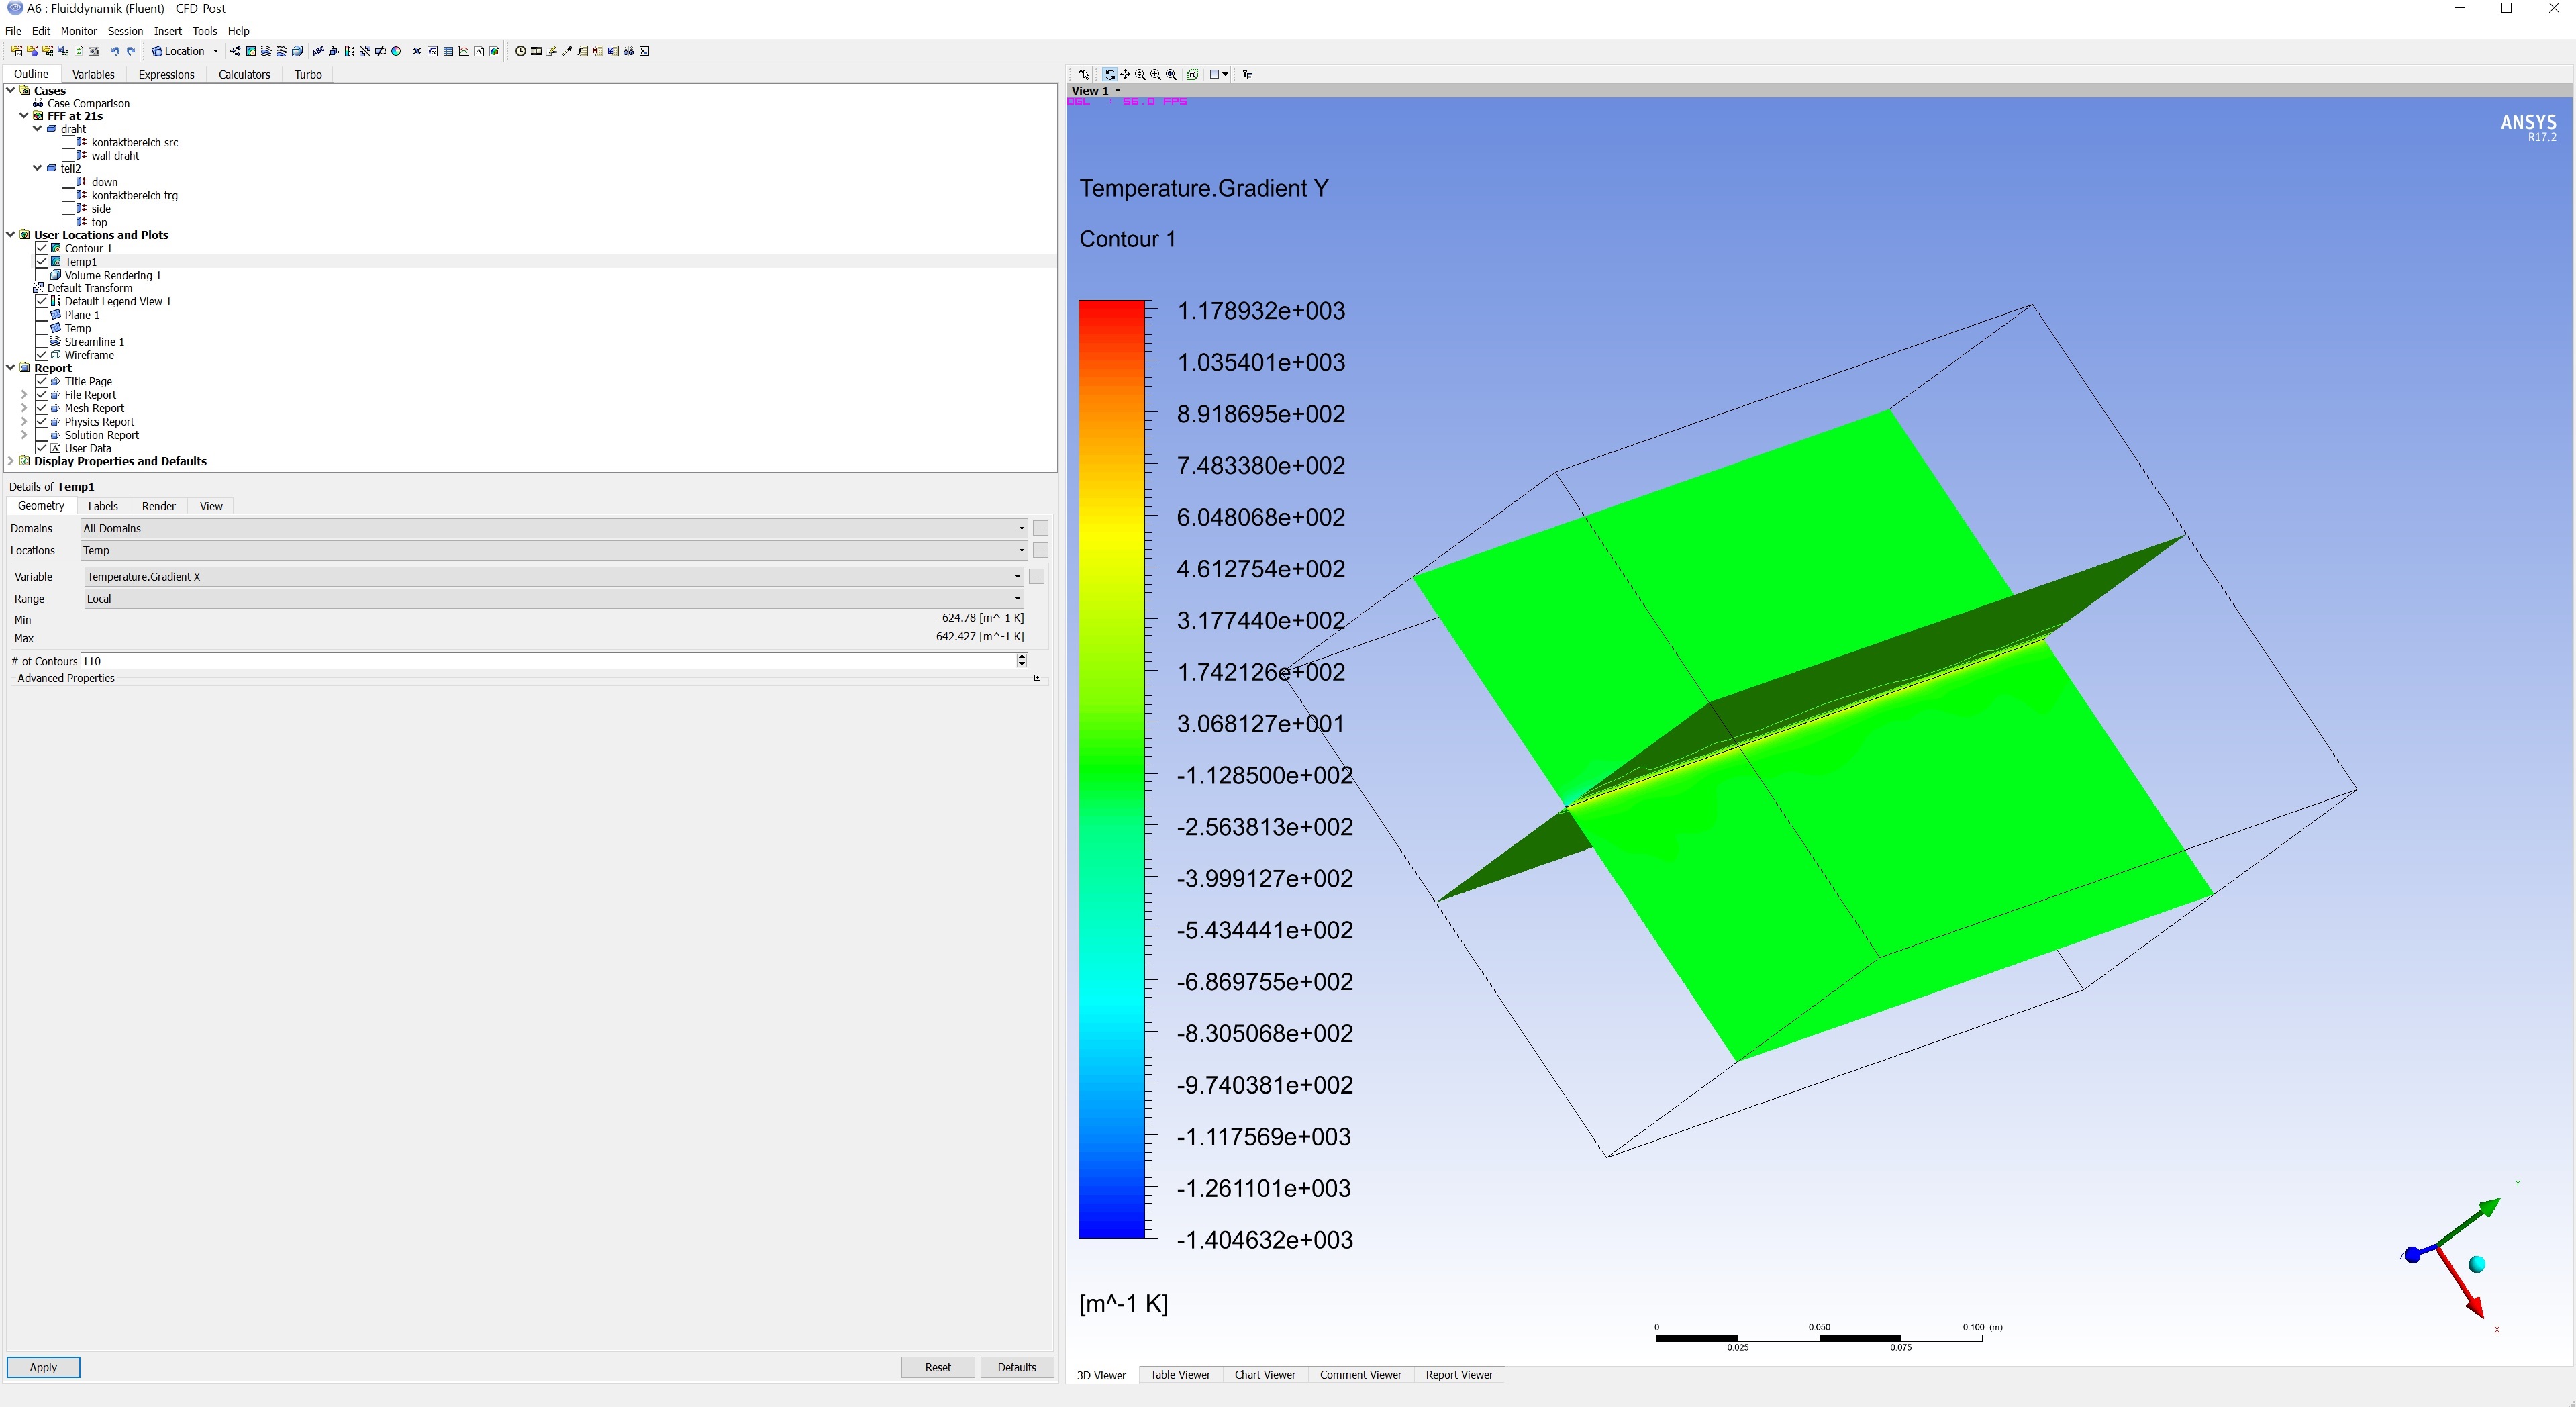Check the Streamline 1 checkbox
This screenshot has width=2576, height=1407.
[x=42, y=341]
